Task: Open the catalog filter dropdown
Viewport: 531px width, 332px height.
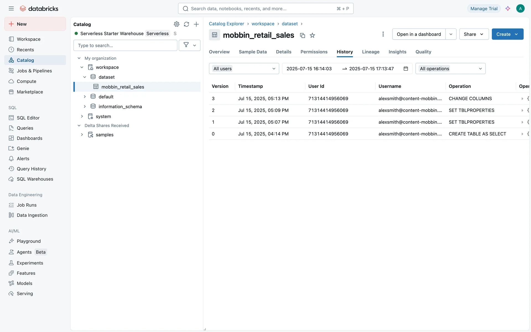Action: click(190, 45)
